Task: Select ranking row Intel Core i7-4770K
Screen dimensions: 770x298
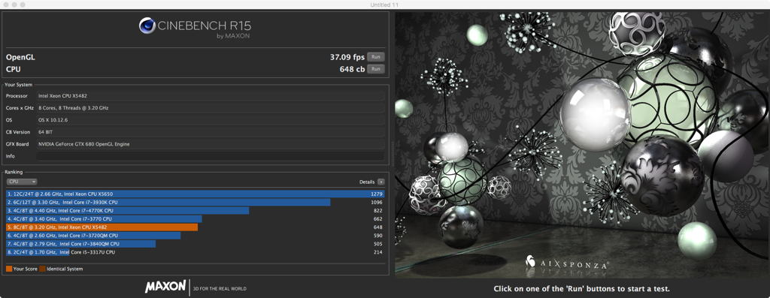Action: [196, 211]
